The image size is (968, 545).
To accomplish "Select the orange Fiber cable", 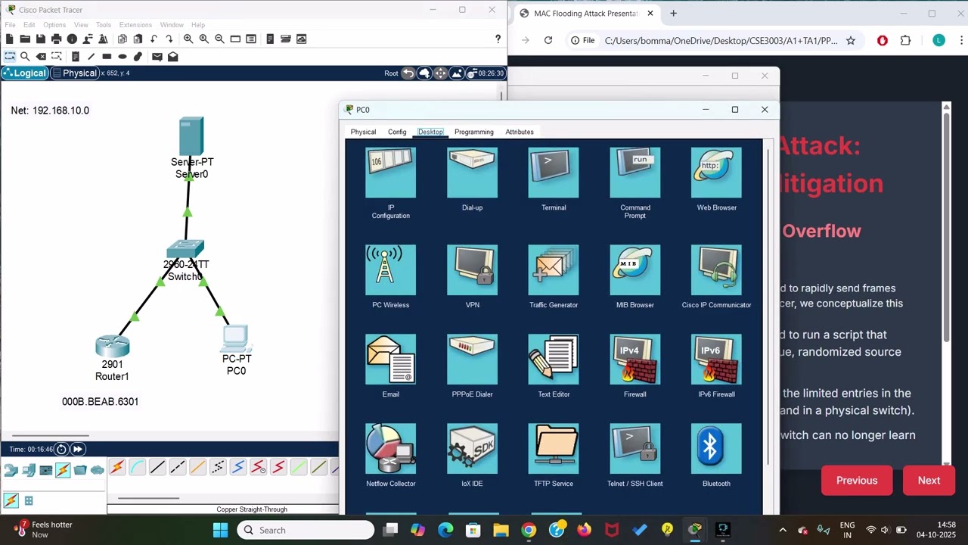I will (x=197, y=468).
